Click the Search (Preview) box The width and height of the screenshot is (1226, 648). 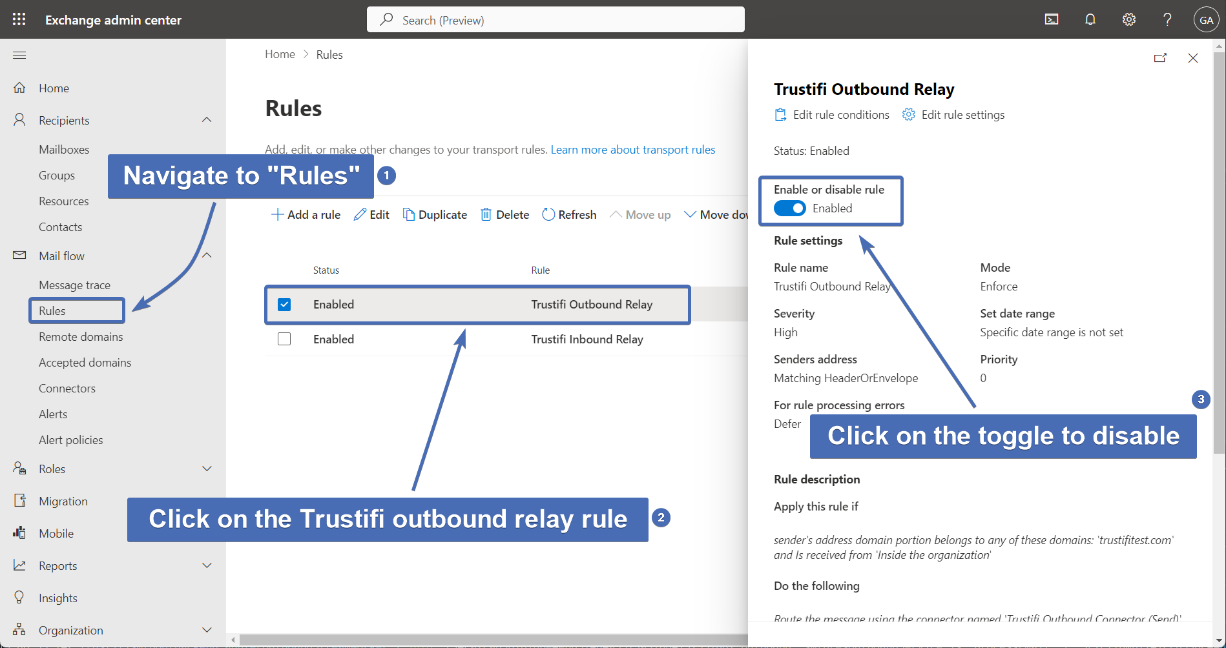point(556,19)
